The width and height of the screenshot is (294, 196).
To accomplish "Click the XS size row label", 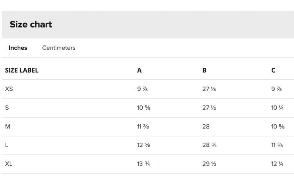I will (9, 89).
